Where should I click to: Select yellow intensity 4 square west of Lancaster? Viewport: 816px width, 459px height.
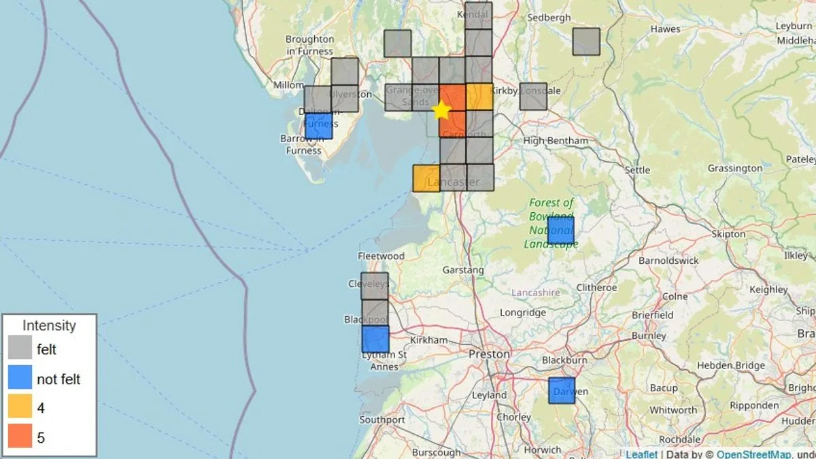pos(426,178)
